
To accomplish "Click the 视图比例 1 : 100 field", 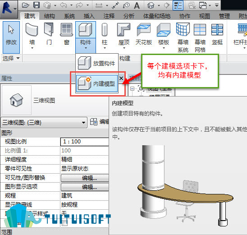I will [85, 142].
